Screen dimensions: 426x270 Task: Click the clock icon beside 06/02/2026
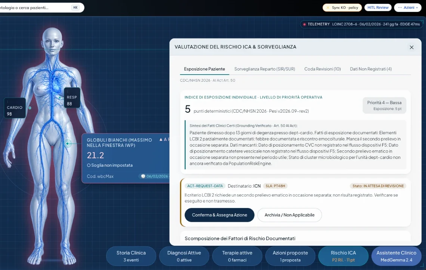tap(143, 176)
